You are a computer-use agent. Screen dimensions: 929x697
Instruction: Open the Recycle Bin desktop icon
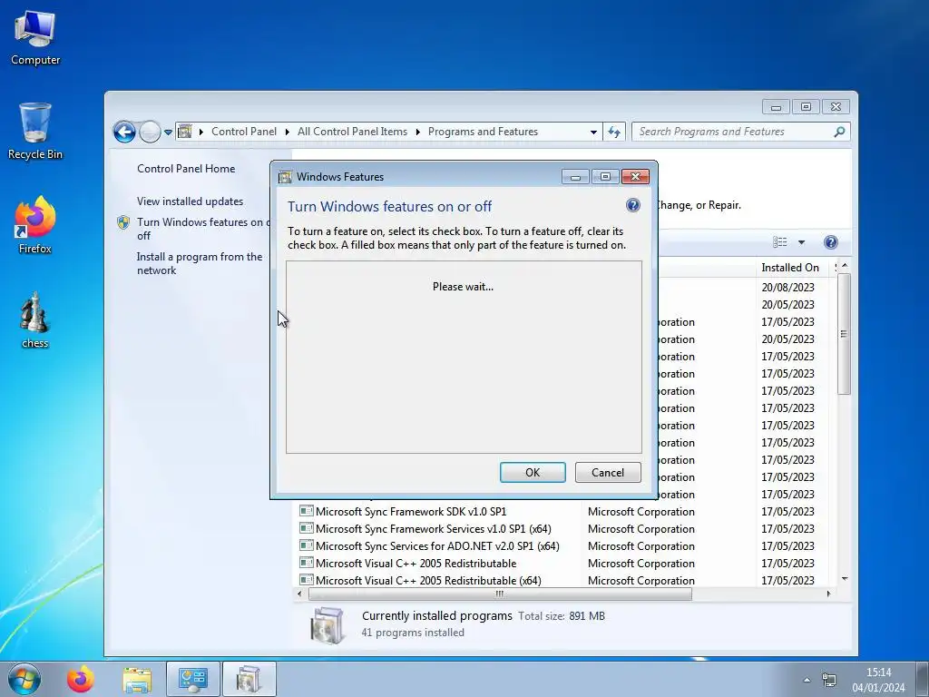point(35,131)
